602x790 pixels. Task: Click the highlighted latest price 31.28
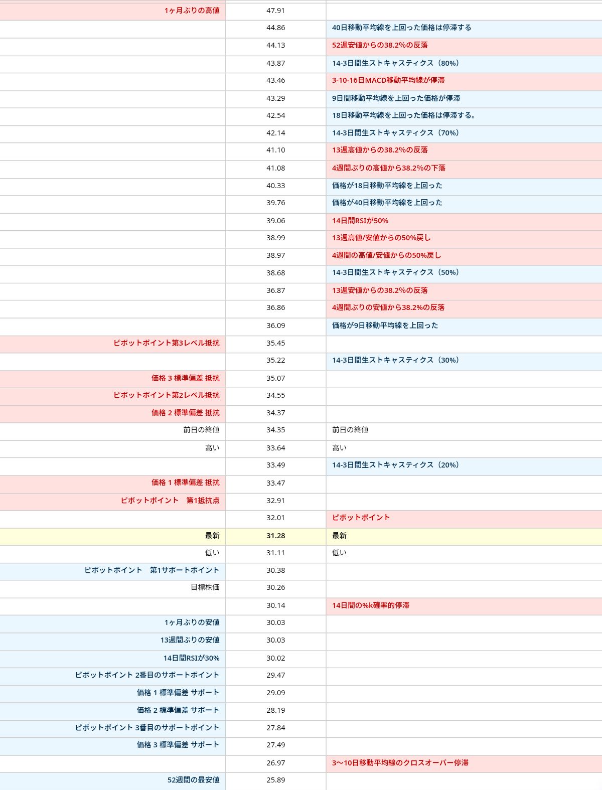(275, 536)
